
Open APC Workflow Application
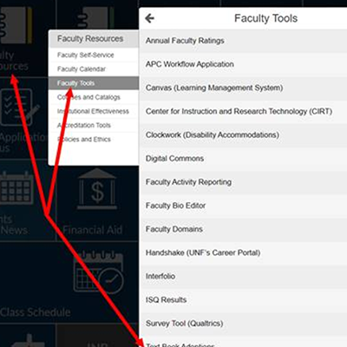(243, 64)
